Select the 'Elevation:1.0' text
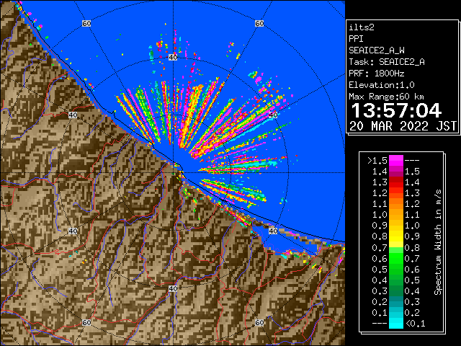This screenshot has width=461, height=346. [382, 85]
